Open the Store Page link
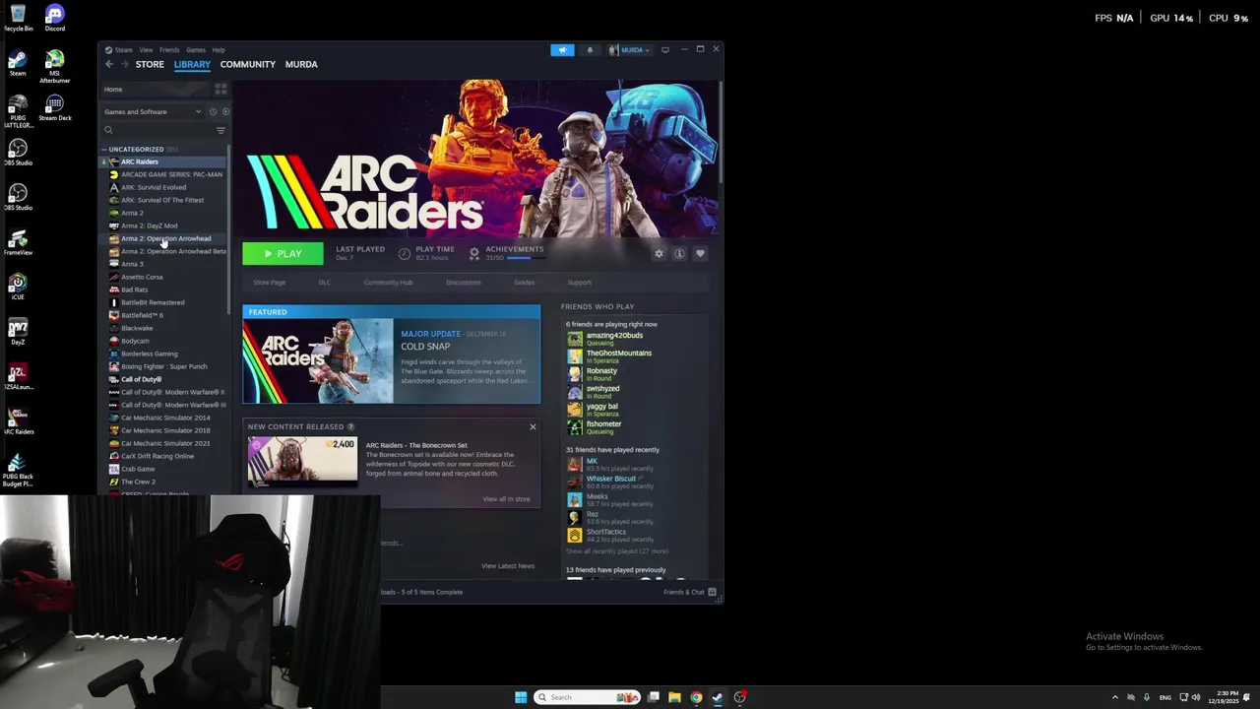Screen dimensions: 1260x709 click(269, 283)
